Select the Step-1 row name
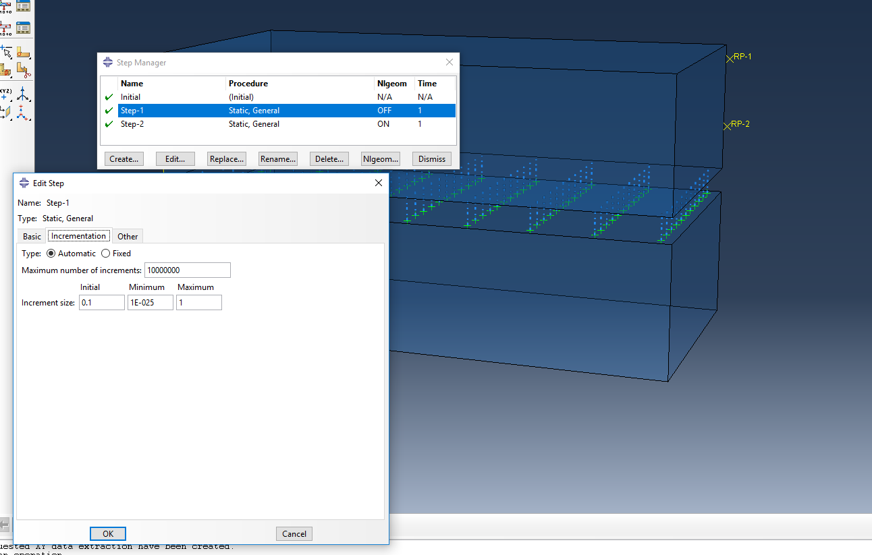872x555 pixels. (x=132, y=111)
